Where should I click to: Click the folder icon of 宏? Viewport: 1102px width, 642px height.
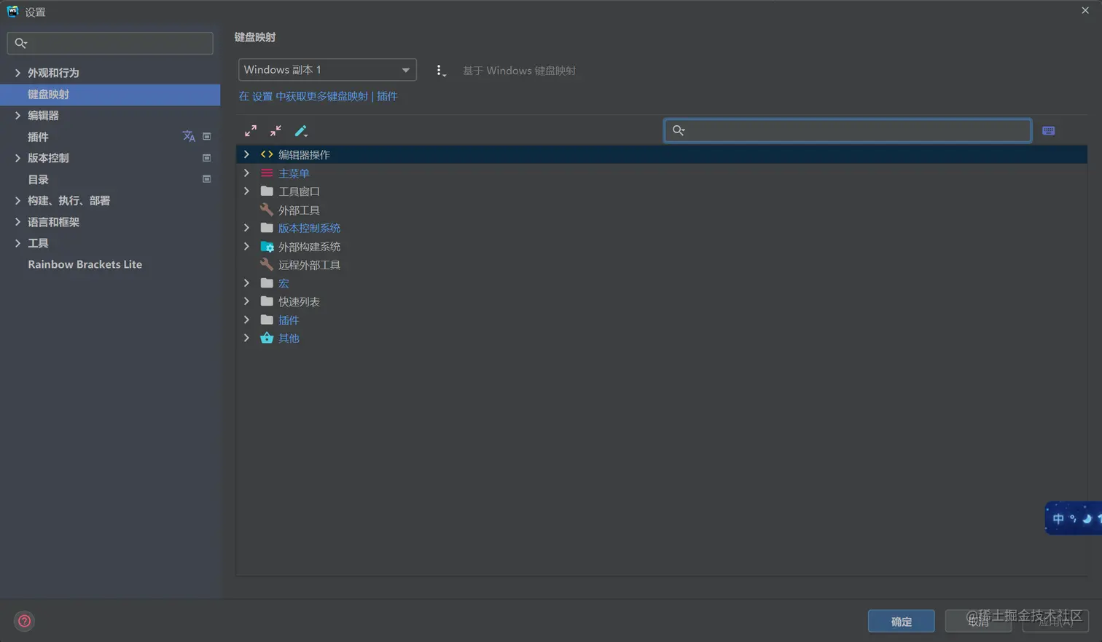tap(267, 283)
